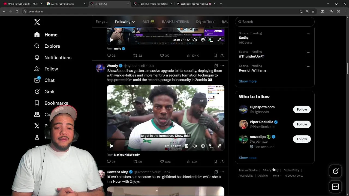This screenshot has height=196, width=349.
Task: Switch to Digital Trap tab
Action: pos(205,22)
